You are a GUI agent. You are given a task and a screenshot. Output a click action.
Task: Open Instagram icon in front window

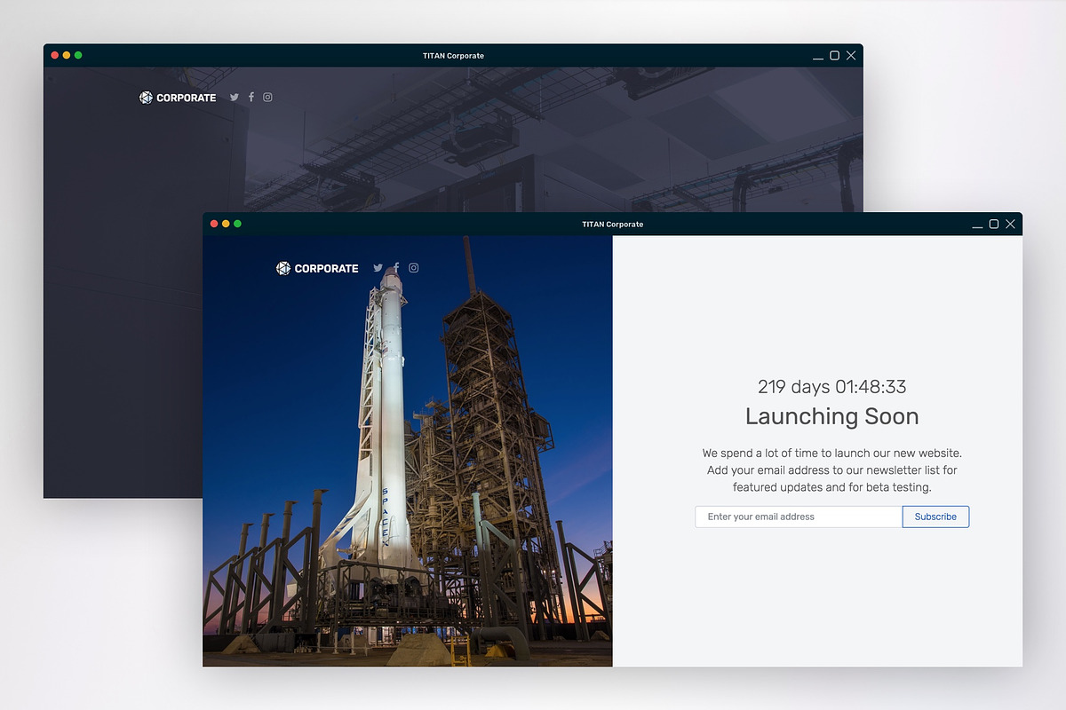[414, 268]
